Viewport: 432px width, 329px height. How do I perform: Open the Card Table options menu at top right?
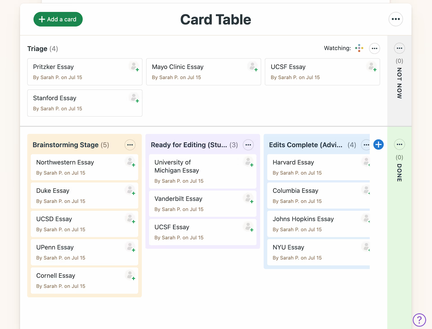click(x=396, y=19)
